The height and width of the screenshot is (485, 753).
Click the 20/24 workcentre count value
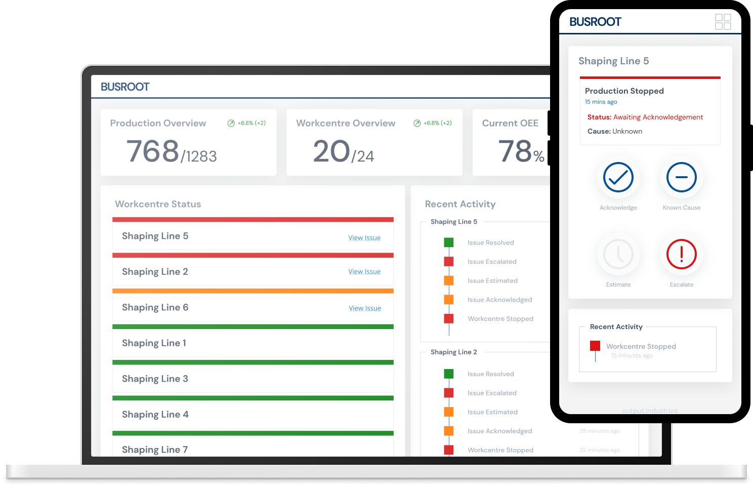click(x=344, y=151)
